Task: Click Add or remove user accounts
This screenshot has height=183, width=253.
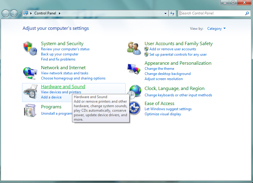Action: coord(173,49)
